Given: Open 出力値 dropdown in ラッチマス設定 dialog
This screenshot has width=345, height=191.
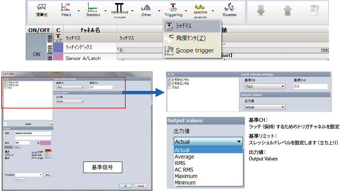Looking at the screenshot, I should pos(70,101).
